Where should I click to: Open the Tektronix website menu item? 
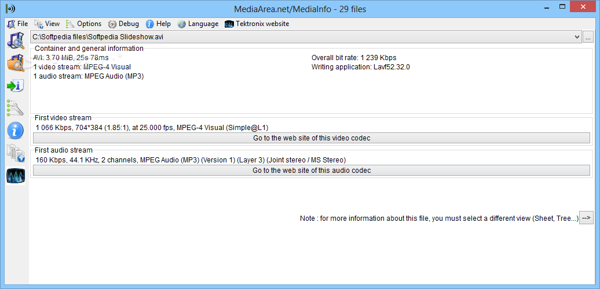tap(257, 24)
